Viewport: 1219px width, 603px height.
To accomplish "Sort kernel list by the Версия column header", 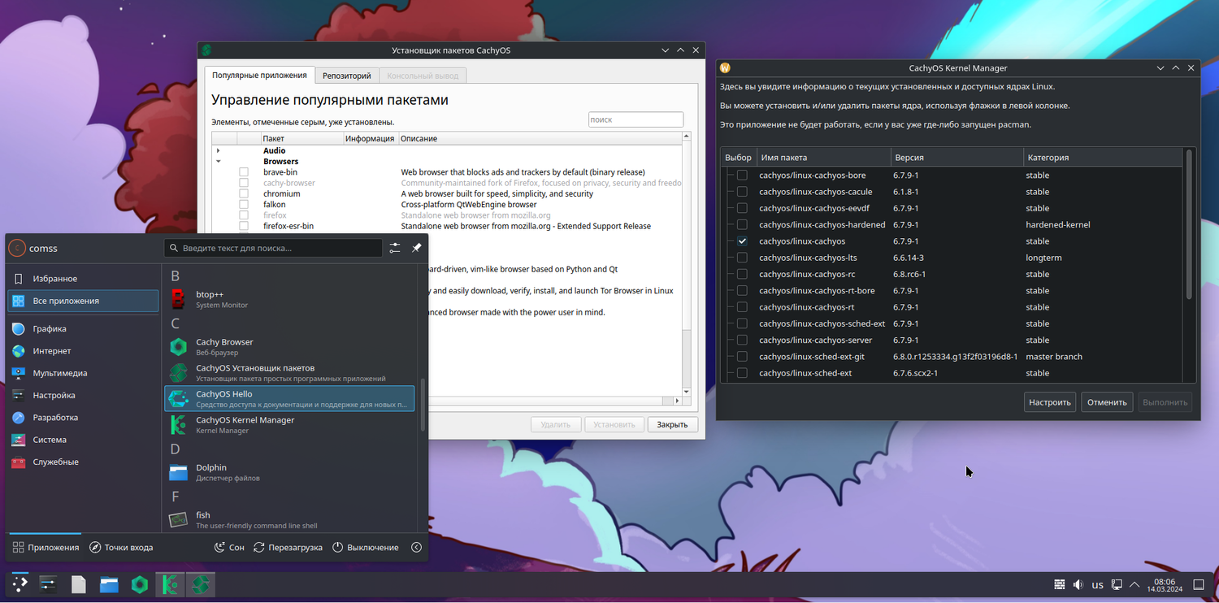I will [957, 158].
